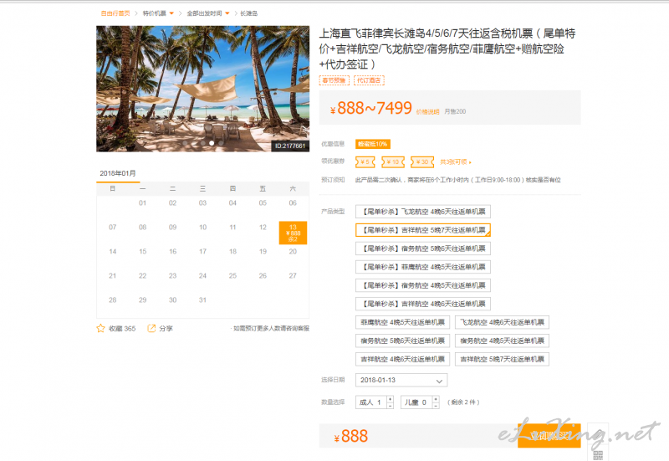Click the 分享 share icon
The image size is (669, 461).
coord(151,328)
